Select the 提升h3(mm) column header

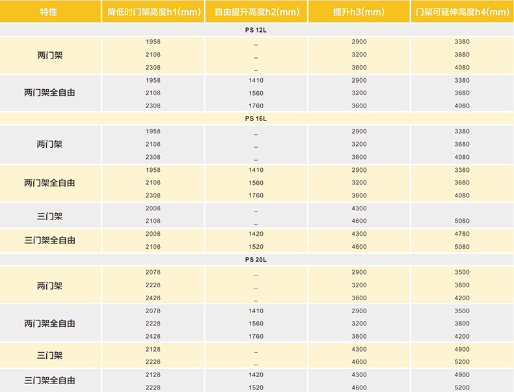tap(358, 12)
